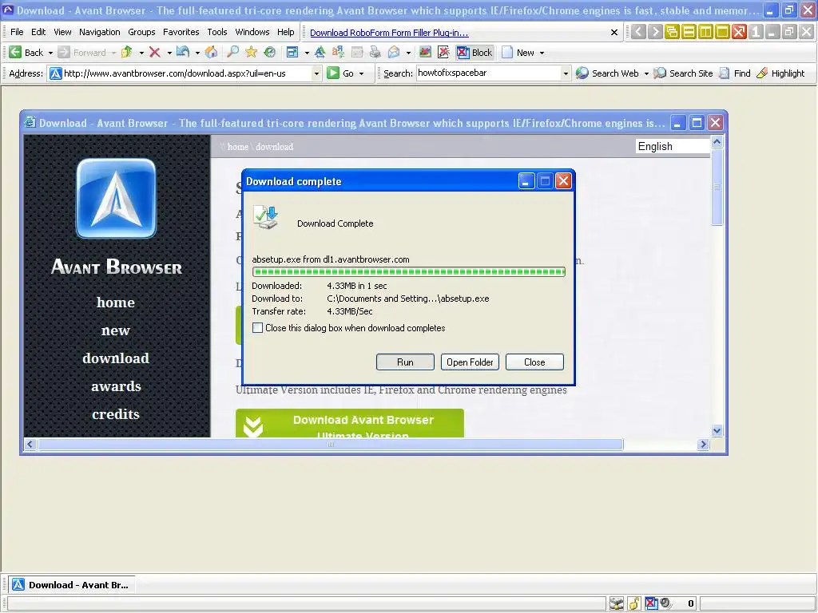Screen dimensions: 818x613
Task: Open the Navigation menu
Action: coord(100,32)
